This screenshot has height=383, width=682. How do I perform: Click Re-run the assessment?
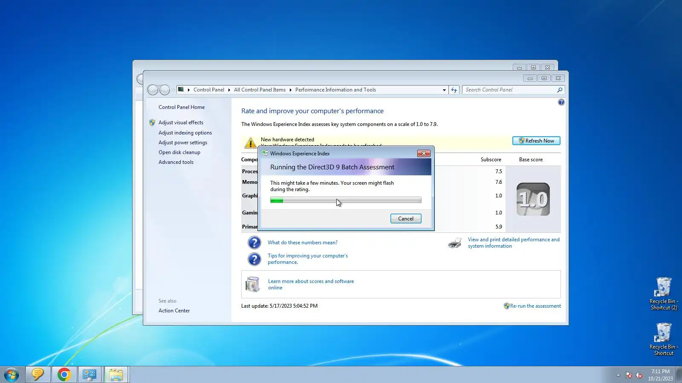pos(535,306)
